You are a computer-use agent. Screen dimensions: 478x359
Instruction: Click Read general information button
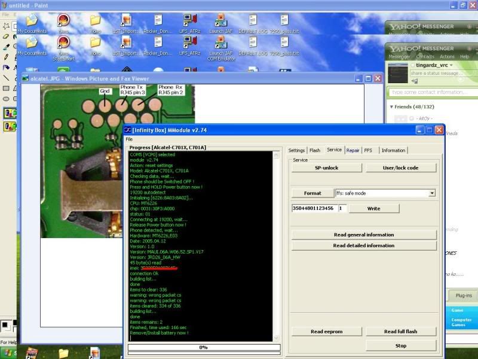pyautogui.click(x=363, y=235)
